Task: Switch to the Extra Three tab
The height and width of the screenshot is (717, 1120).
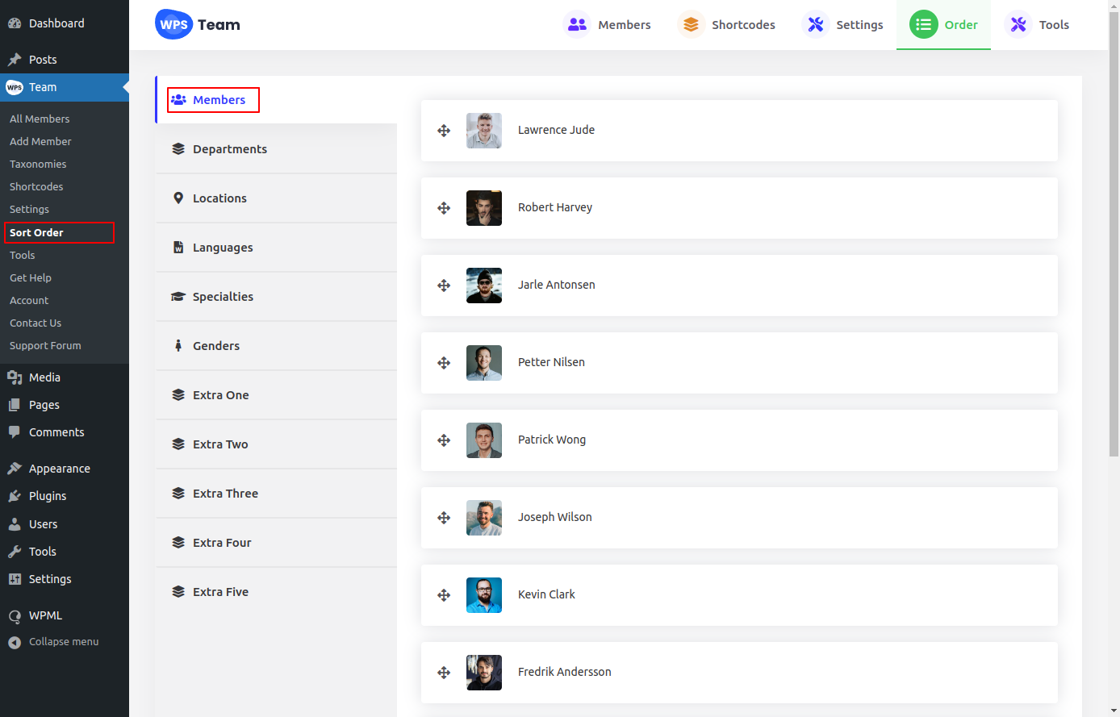Action: [225, 494]
